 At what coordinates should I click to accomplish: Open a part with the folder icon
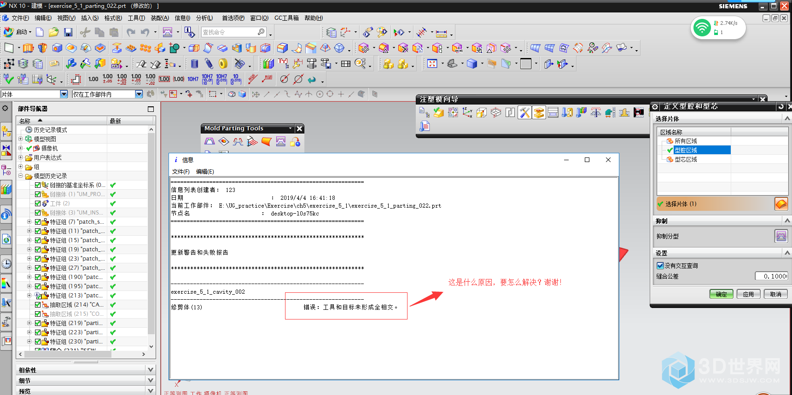pyautogui.click(x=54, y=32)
